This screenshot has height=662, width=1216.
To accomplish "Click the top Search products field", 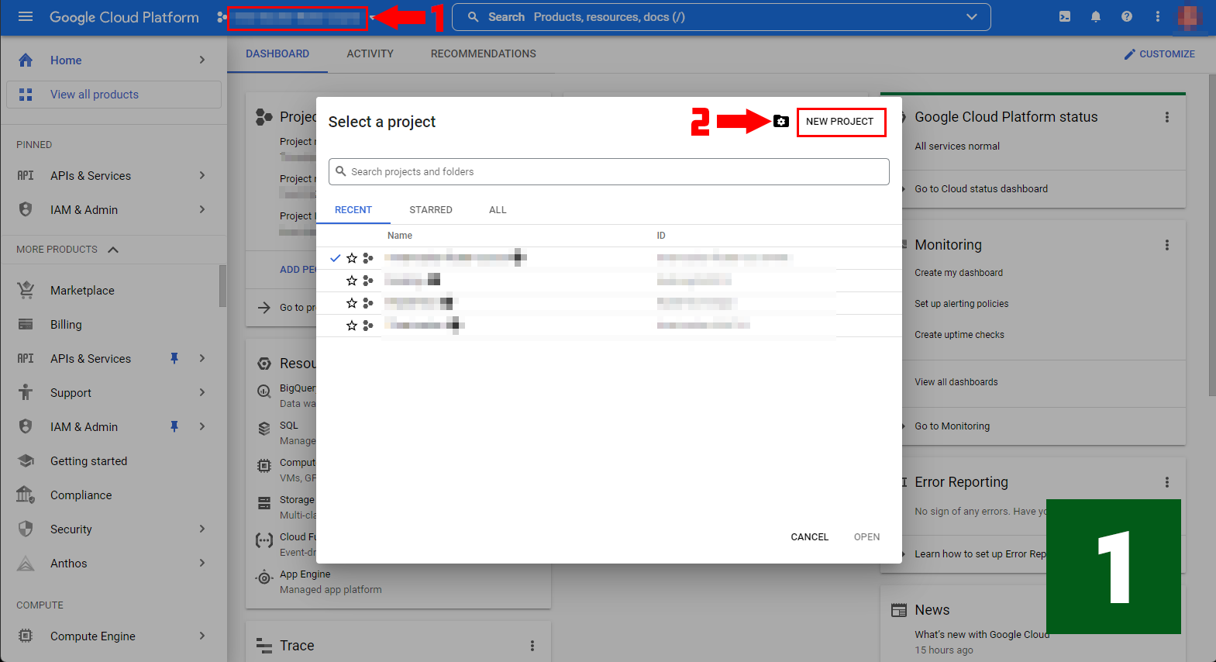I will tap(722, 17).
